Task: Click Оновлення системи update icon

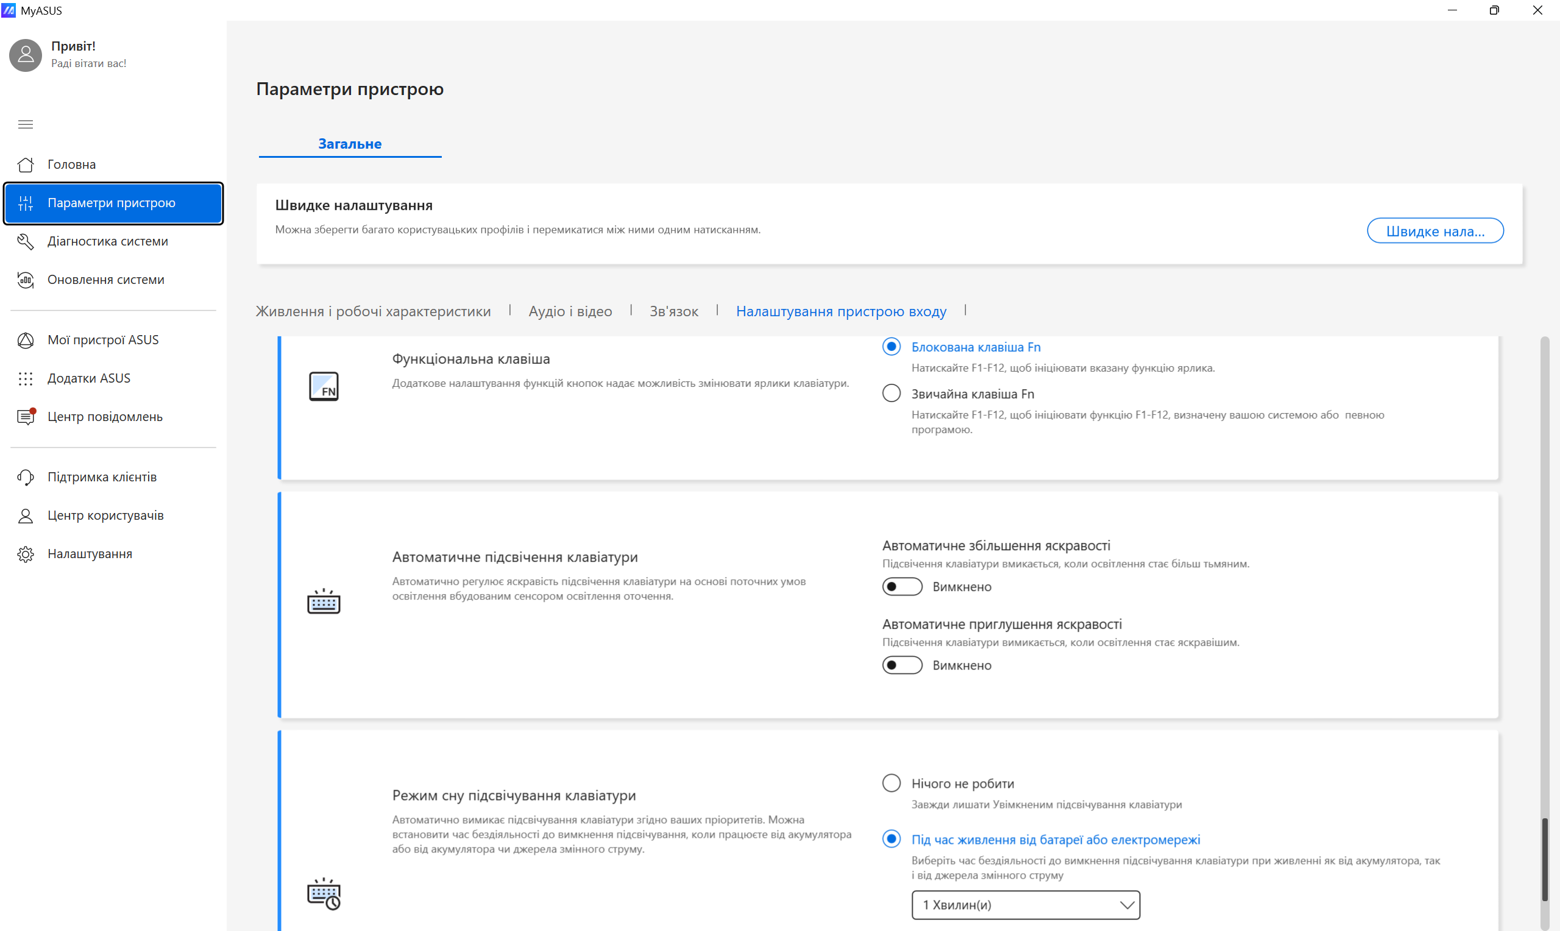Action: click(x=25, y=280)
